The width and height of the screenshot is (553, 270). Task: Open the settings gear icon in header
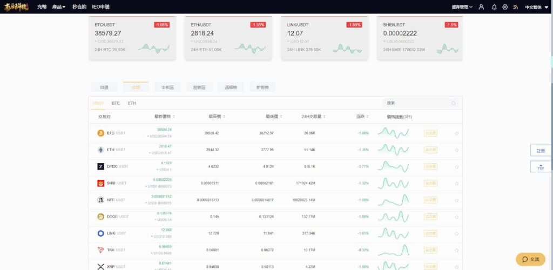tap(505, 7)
